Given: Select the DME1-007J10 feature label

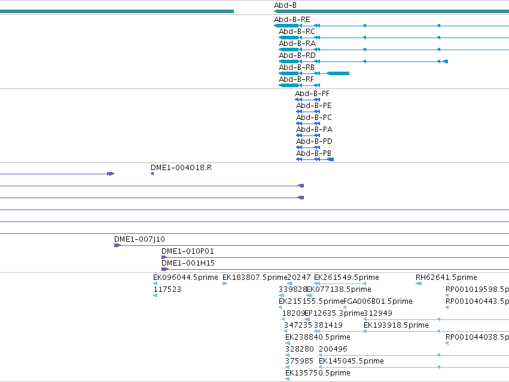Looking at the screenshot, I should 139,239.
